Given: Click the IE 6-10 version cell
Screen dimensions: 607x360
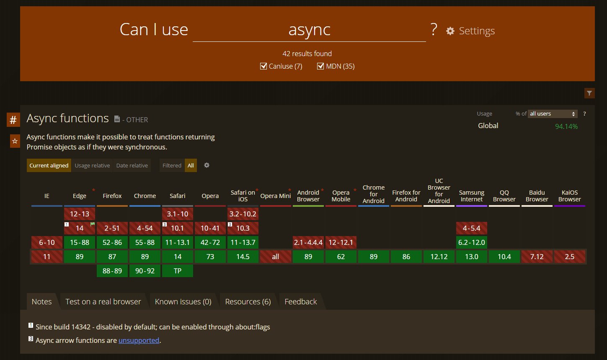Looking at the screenshot, I should pyautogui.click(x=47, y=242).
